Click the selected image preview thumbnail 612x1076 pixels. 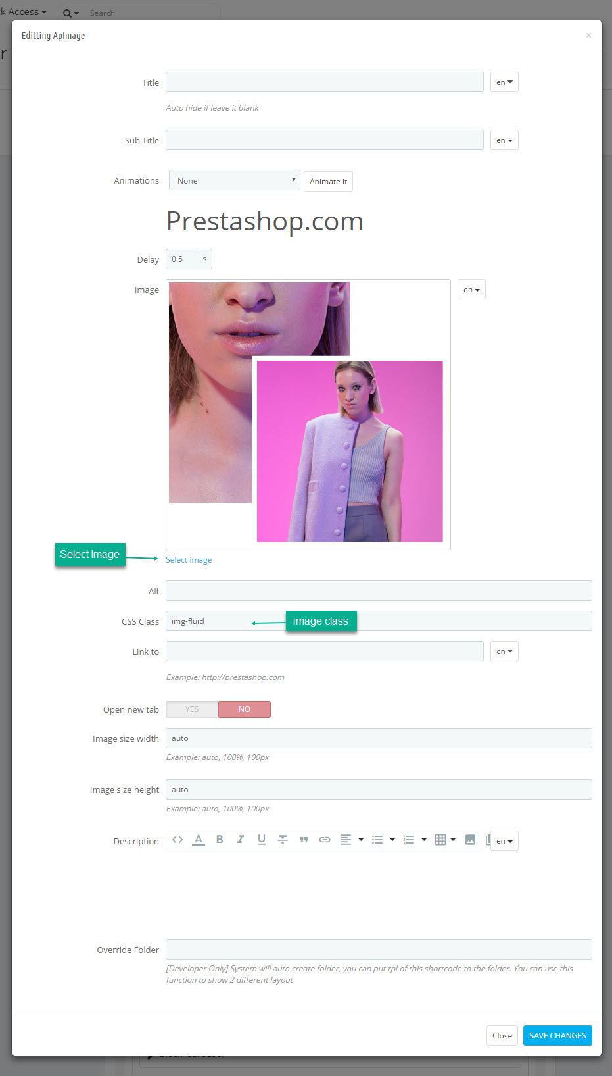(308, 414)
